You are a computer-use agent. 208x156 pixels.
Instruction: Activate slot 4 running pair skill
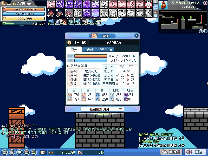coord(78,14)
